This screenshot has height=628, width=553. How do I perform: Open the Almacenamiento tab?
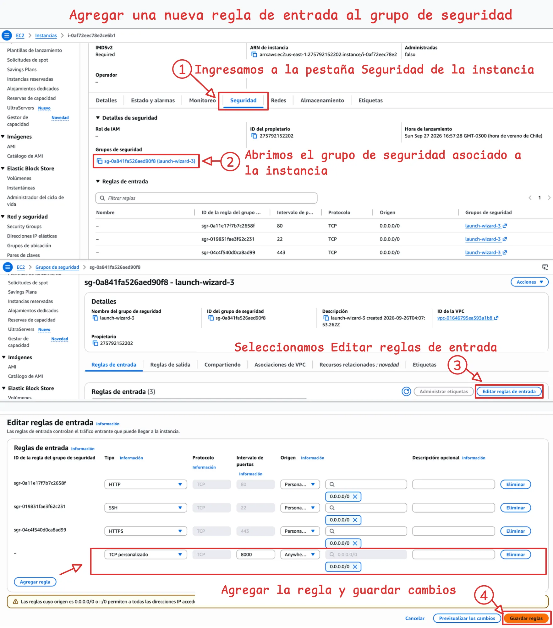tap(322, 100)
